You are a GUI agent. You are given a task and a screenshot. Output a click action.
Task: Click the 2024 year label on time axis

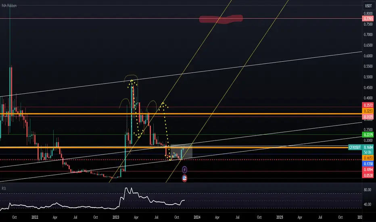pos(197,217)
